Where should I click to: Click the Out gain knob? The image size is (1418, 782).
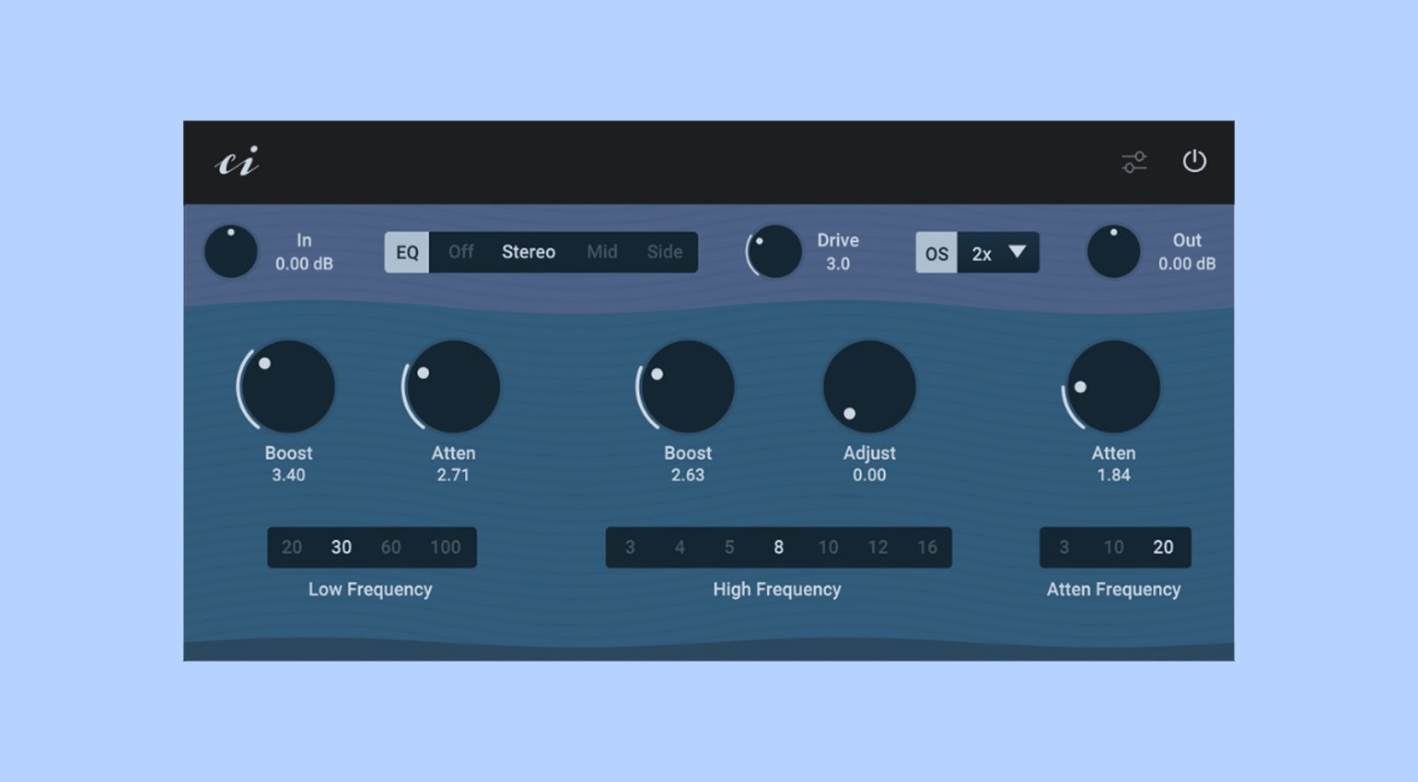1113,251
